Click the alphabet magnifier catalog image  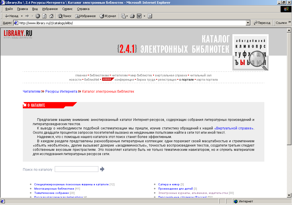coord(250,52)
